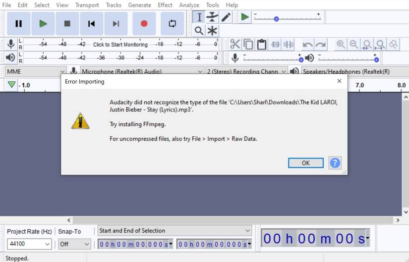Click Silence audio selection icon
The image size is (409, 262).
[x=288, y=44]
